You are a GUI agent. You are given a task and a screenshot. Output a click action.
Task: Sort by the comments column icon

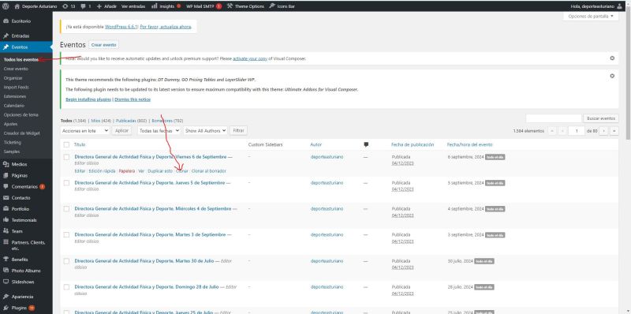pos(366,144)
